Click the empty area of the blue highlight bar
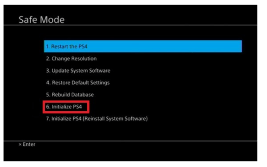Screen dimensions: 267x167 [164, 46]
